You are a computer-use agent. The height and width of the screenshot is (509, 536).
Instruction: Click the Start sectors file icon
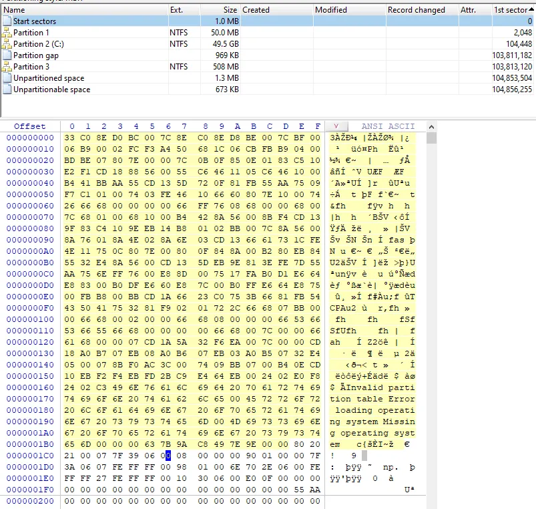(x=7, y=21)
